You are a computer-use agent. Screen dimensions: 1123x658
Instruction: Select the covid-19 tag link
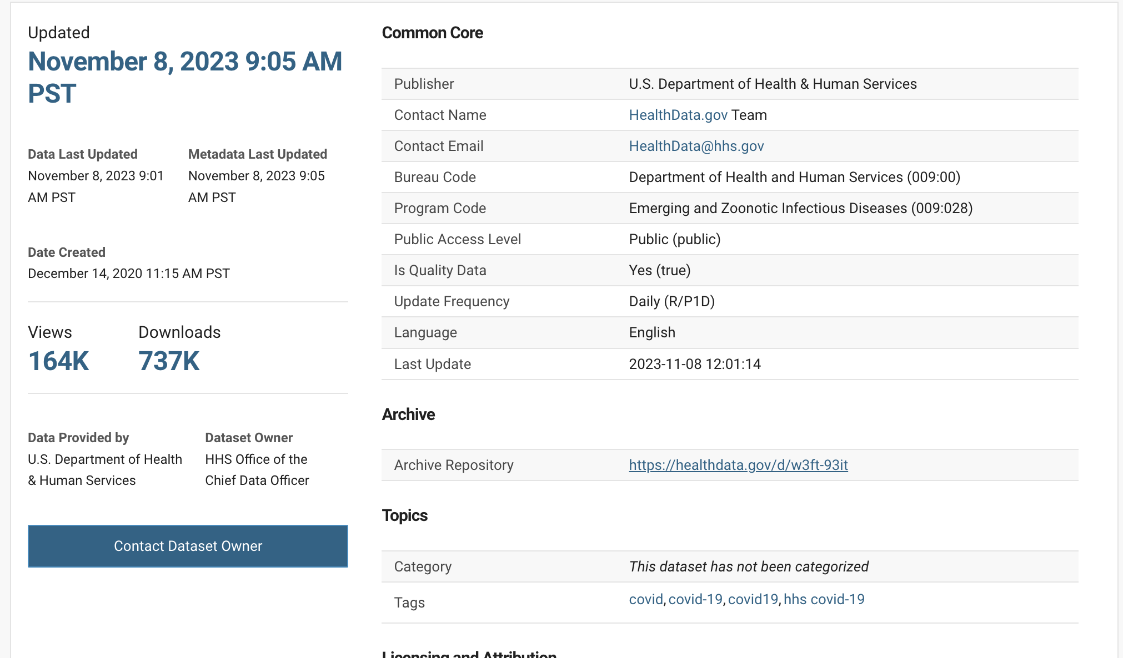[695, 599]
